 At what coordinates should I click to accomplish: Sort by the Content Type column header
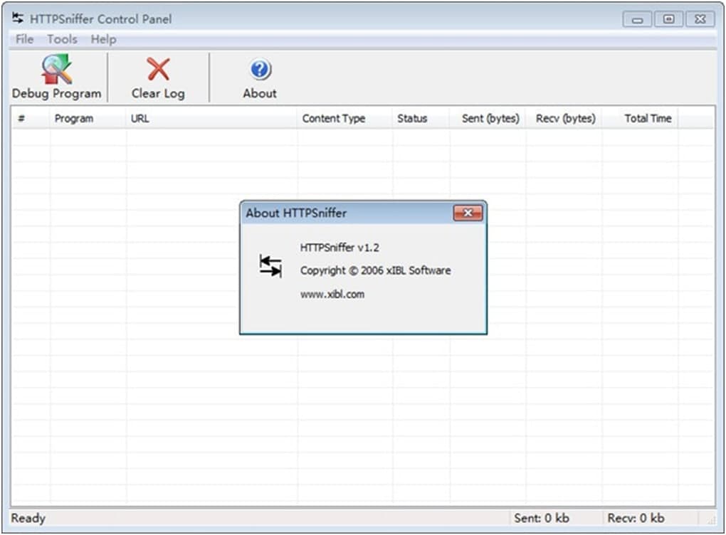(344, 119)
